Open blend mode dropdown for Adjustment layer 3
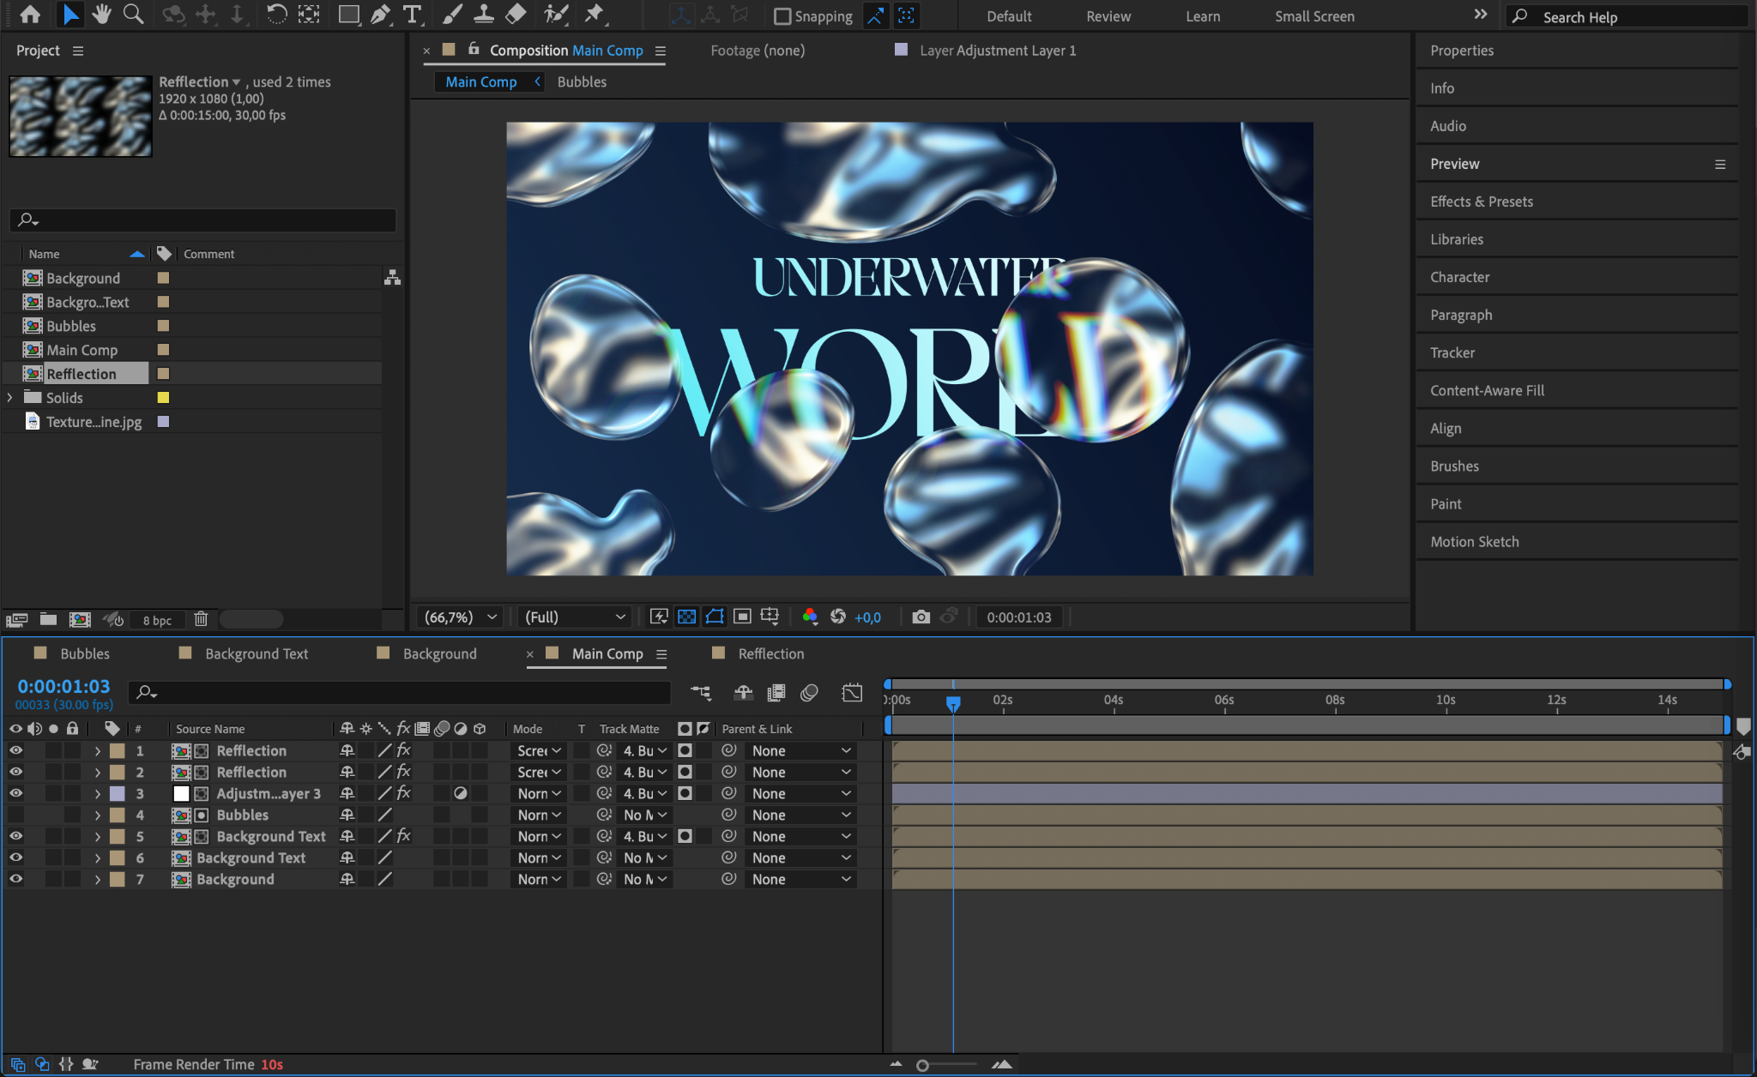Image resolution: width=1757 pixels, height=1077 pixels. coord(539,793)
